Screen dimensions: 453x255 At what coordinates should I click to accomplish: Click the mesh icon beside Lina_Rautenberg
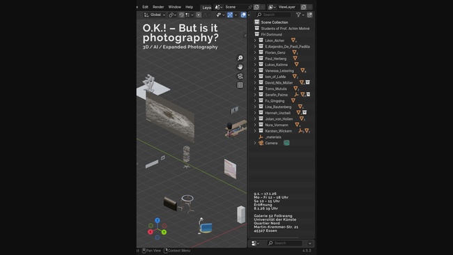click(x=300, y=107)
